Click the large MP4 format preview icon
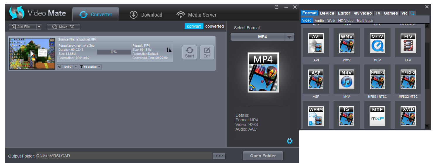Viewport: 438px width, 168px height. pos(263,72)
